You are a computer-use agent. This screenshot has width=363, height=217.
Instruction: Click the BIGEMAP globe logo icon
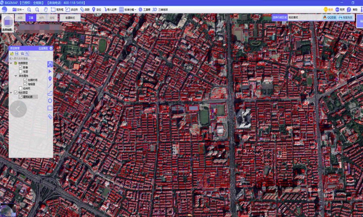click(x=4, y=9)
